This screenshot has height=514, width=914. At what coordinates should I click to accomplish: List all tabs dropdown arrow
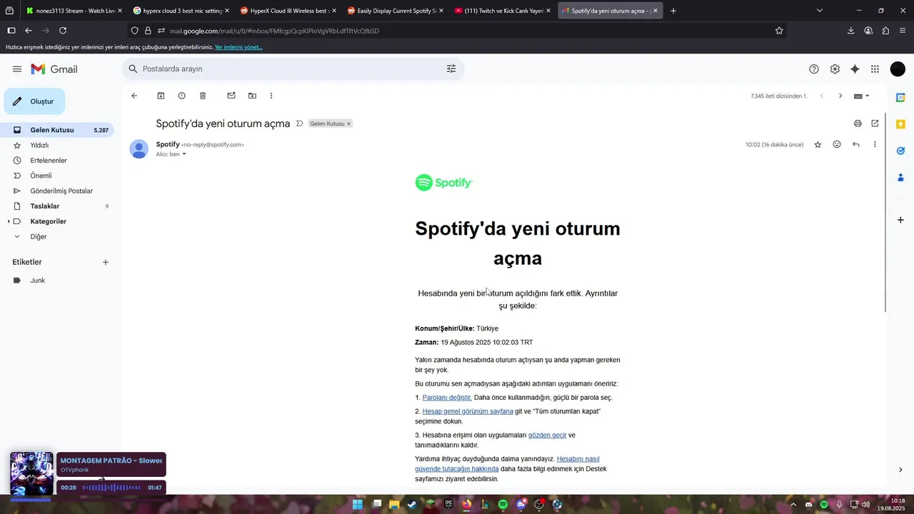[819, 11]
